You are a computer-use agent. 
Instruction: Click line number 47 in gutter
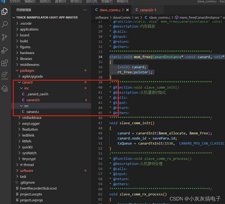tap(100, 123)
